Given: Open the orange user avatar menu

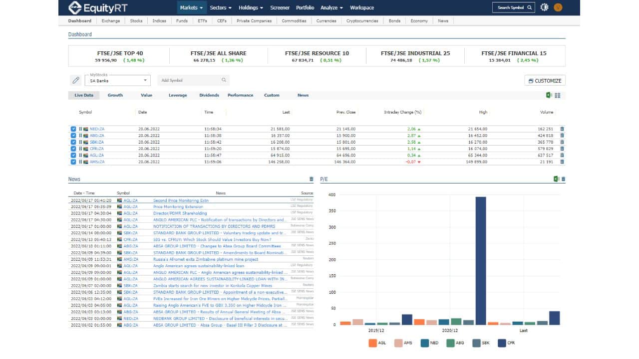Looking at the screenshot, I should pyautogui.click(x=558, y=7).
